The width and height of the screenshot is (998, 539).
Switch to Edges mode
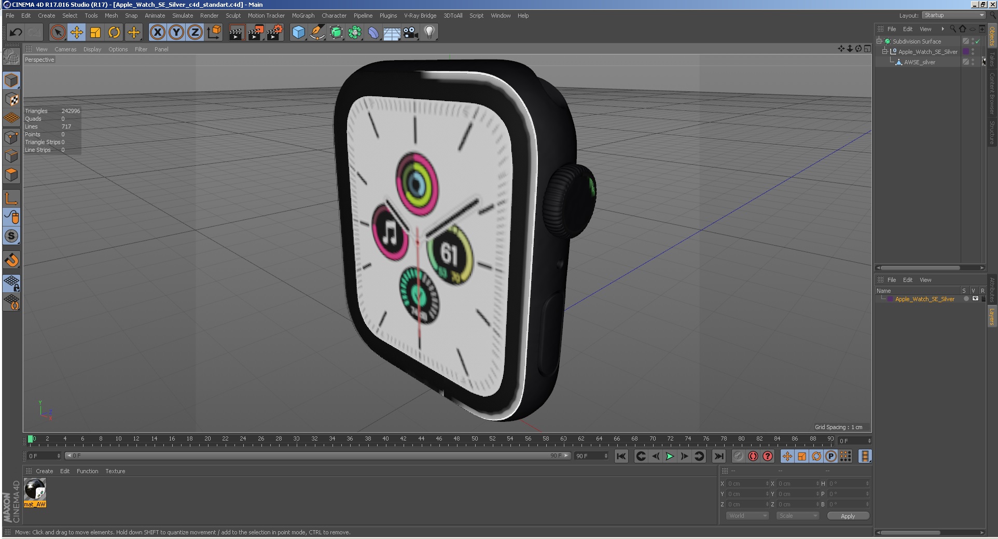coord(11,156)
